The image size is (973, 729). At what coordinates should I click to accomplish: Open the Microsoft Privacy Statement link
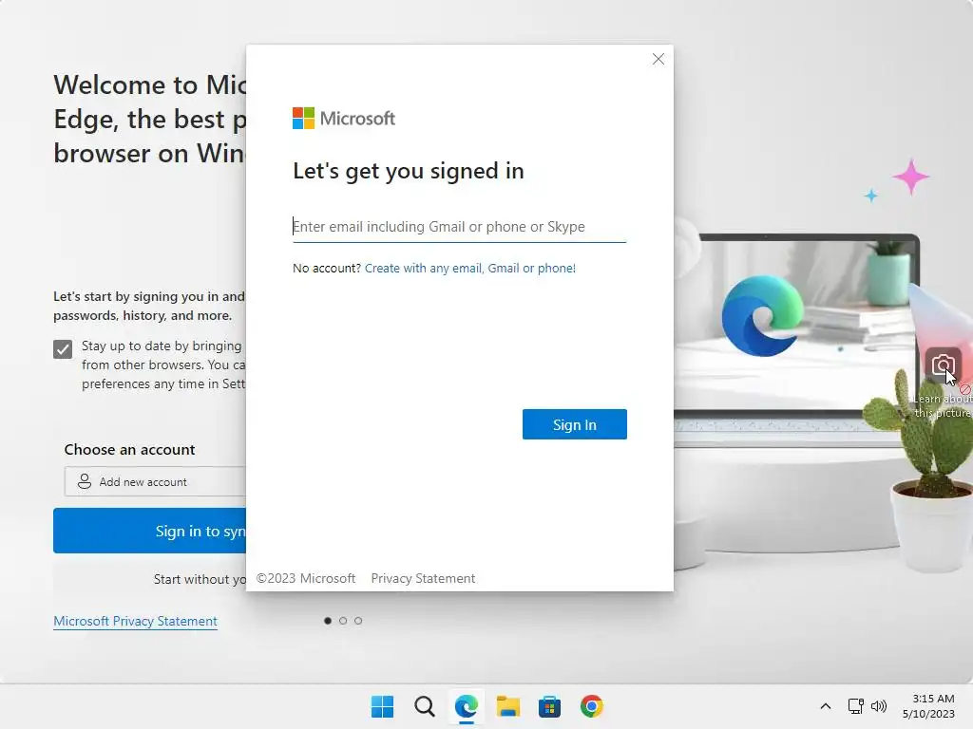pyautogui.click(x=135, y=621)
